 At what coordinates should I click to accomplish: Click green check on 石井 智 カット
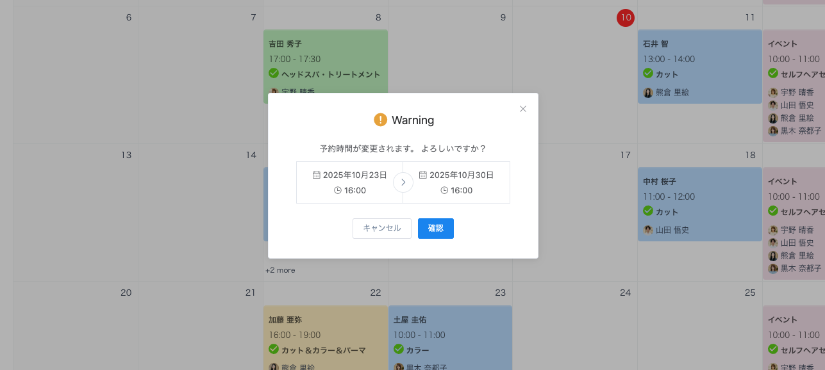[x=648, y=74]
